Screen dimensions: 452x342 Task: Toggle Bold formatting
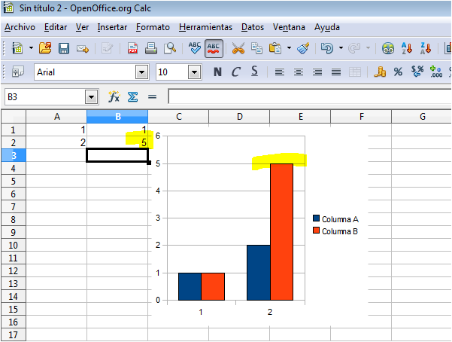click(x=218, y=72)
